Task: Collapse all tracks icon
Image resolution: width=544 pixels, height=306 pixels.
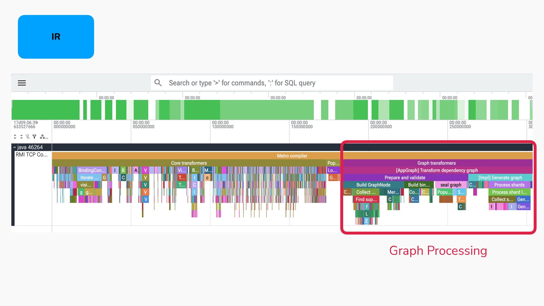Action: 21,137
